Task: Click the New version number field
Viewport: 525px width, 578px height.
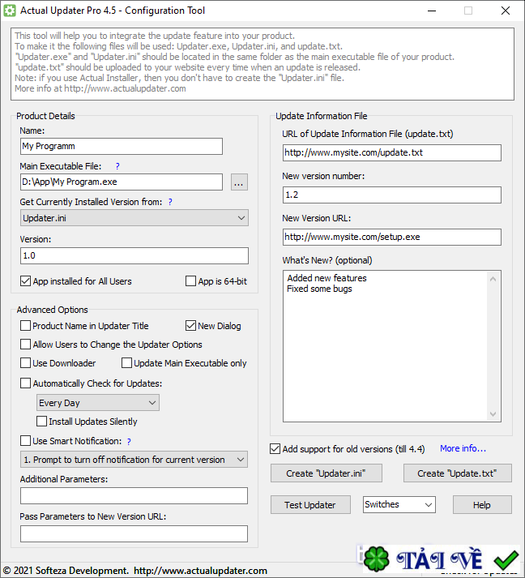Action: tap(392, 195)
